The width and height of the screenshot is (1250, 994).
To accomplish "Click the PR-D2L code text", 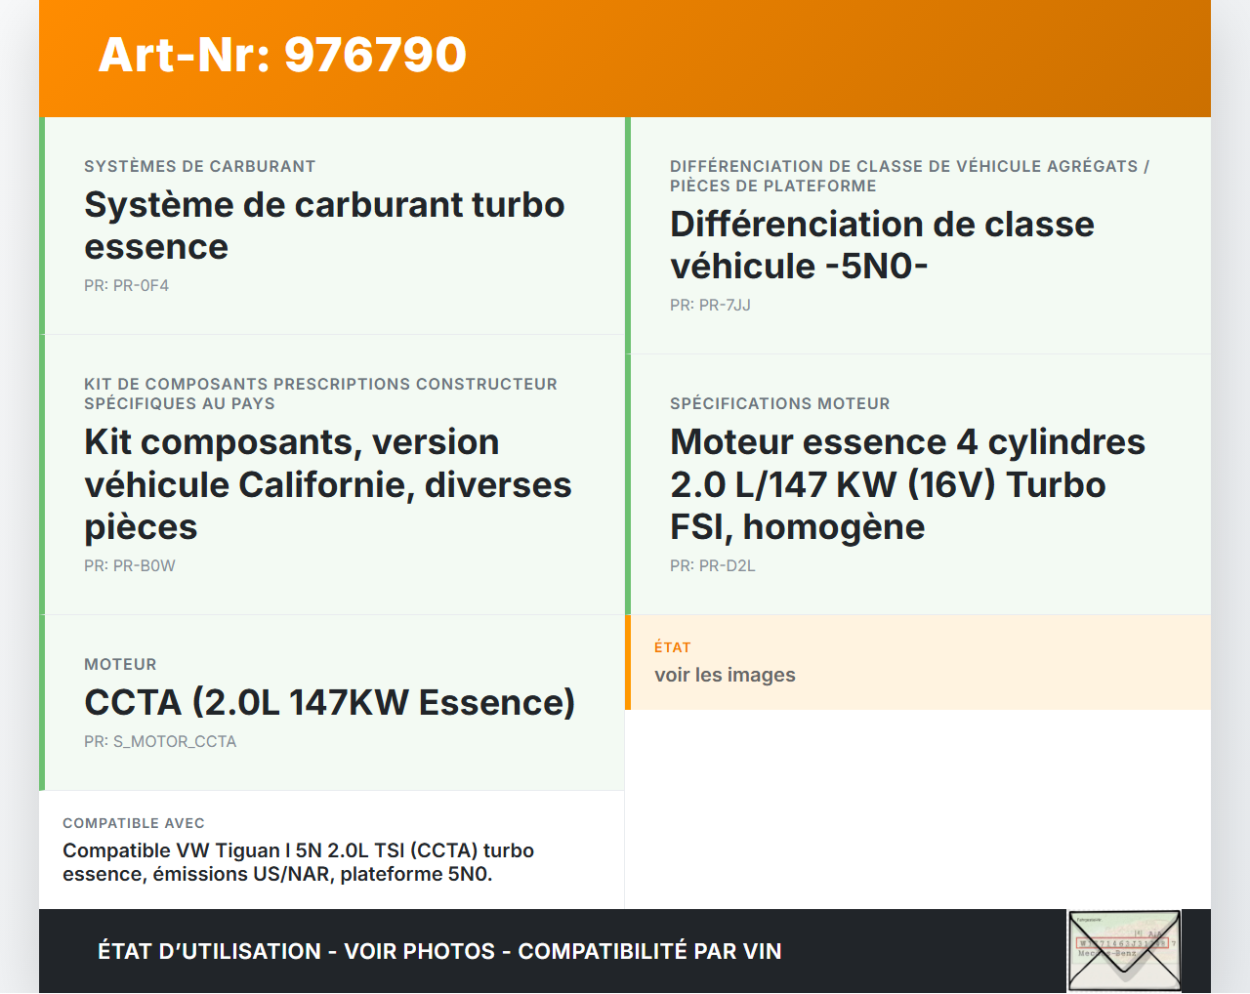I will point(712,565).
